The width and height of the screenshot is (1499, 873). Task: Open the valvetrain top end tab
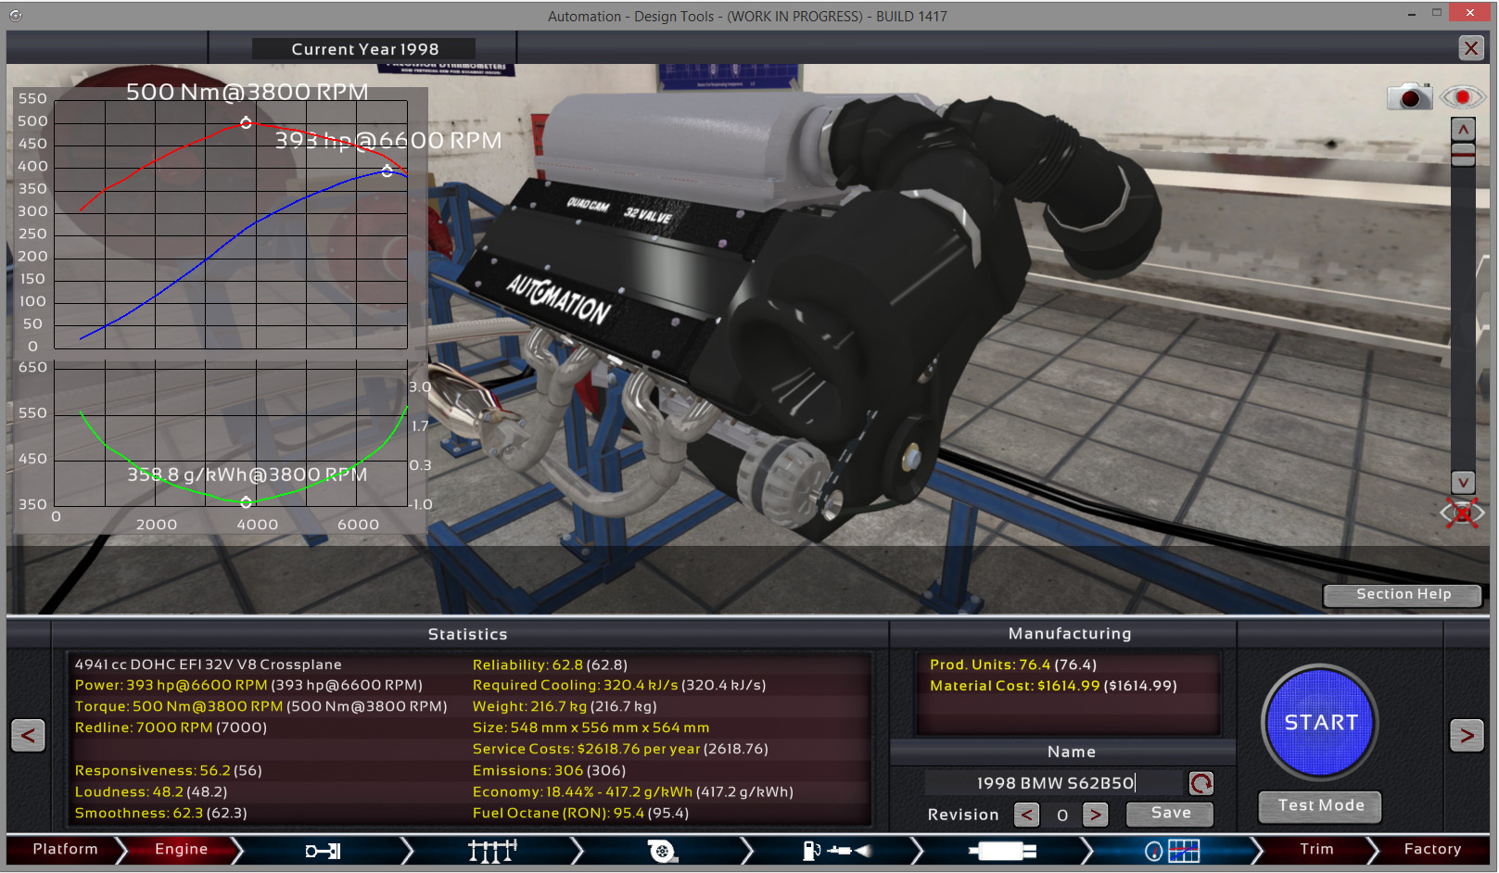(x=492, y=851)
